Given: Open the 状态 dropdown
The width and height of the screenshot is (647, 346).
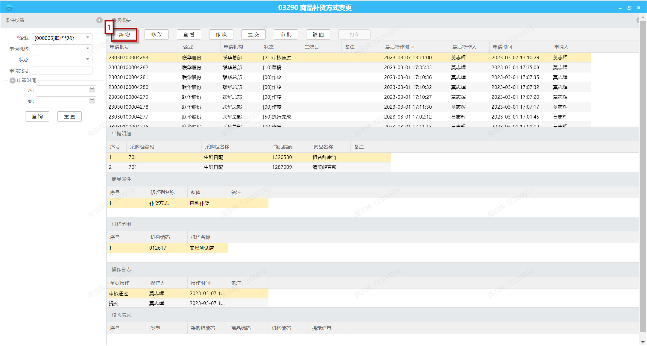Looking at the screenshot, I should coord(88,59).
